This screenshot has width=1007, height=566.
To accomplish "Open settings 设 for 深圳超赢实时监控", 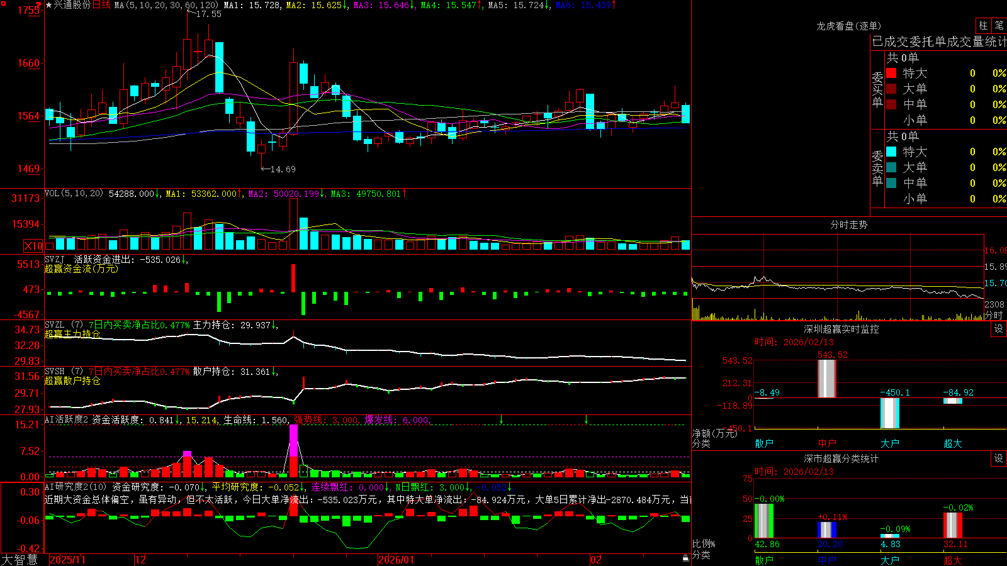I will point(999,329).
